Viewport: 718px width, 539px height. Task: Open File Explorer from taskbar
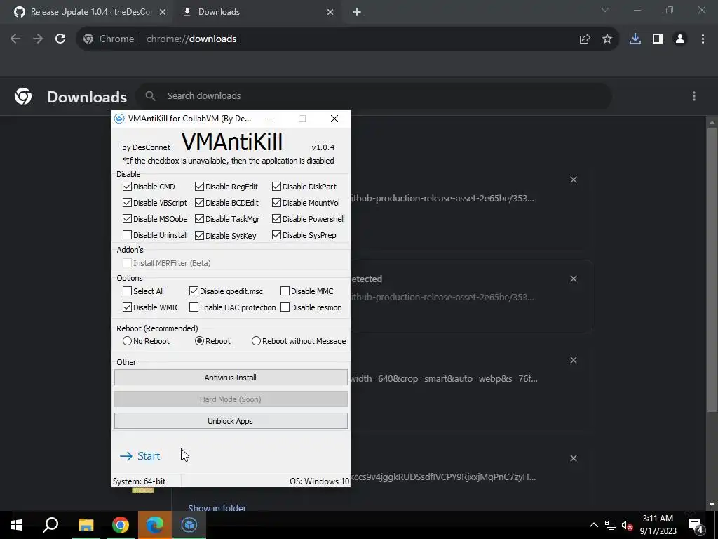(x=86, y=525)
